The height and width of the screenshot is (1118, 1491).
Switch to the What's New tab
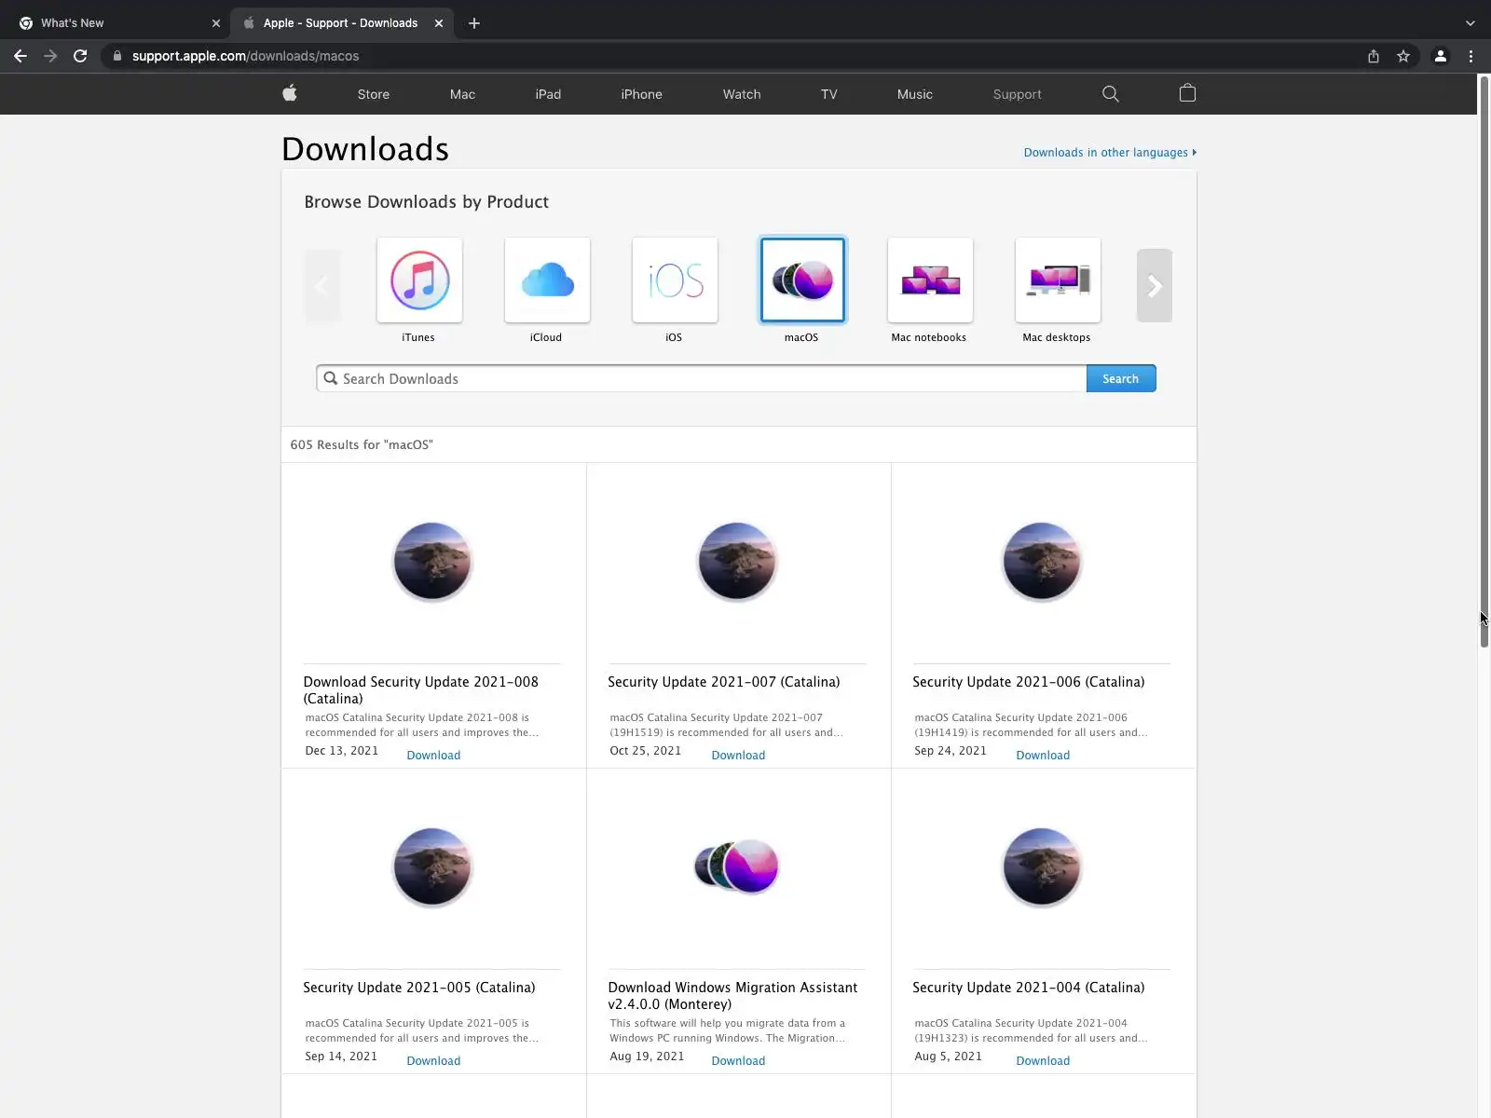119,23
